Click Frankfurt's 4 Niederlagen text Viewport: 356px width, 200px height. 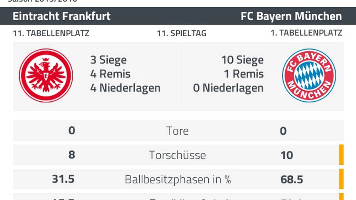[125, 88]
